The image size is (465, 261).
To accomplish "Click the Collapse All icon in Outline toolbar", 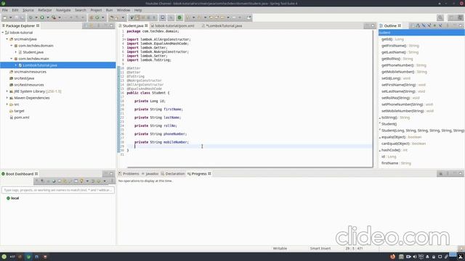I will coord(413,26).
